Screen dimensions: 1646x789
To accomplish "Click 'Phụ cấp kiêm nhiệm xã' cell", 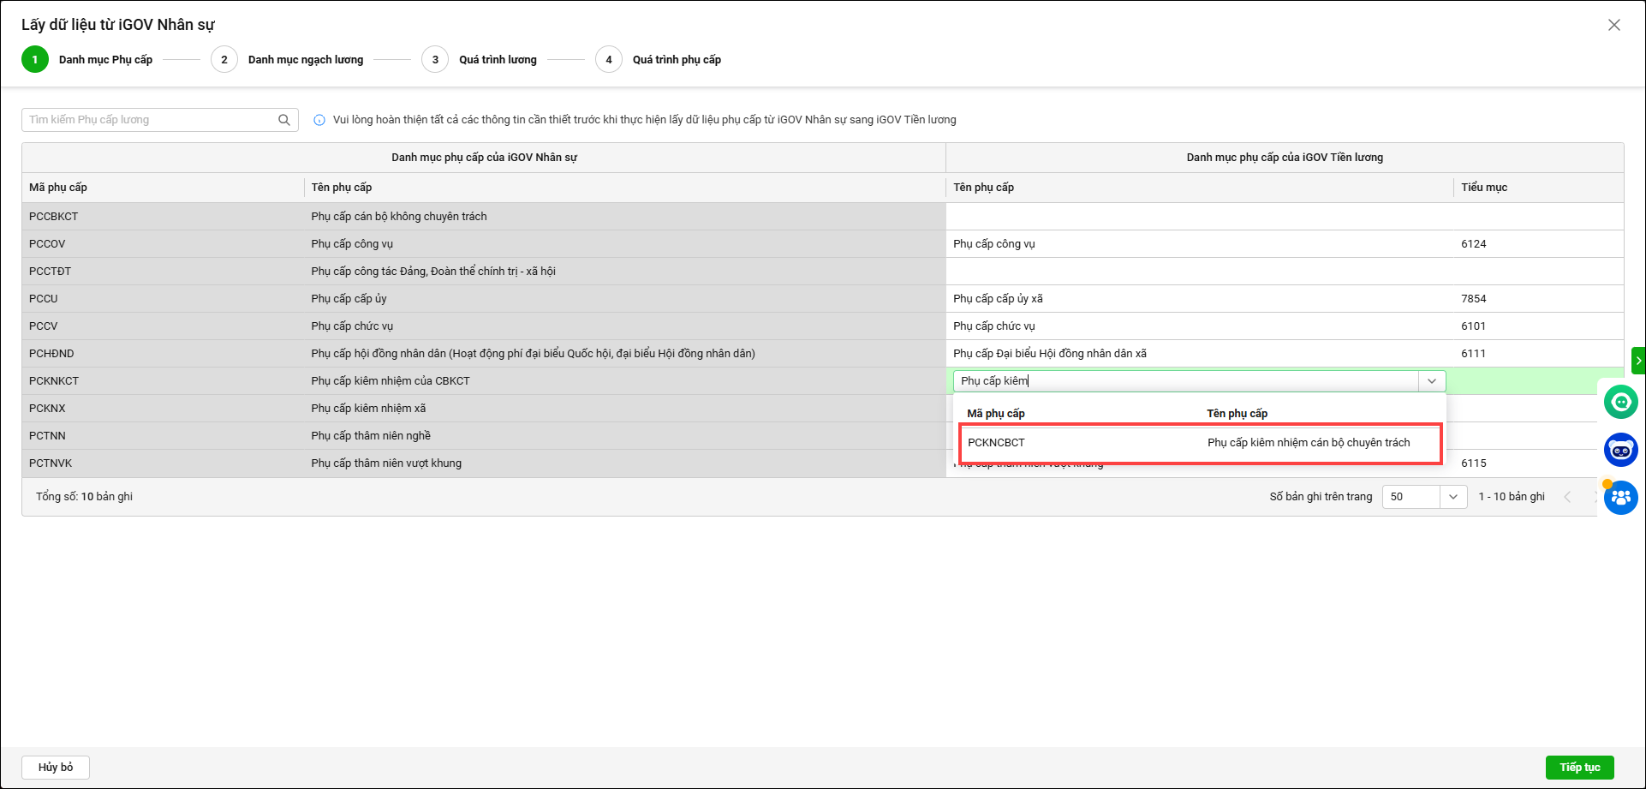I will (625, 409).
